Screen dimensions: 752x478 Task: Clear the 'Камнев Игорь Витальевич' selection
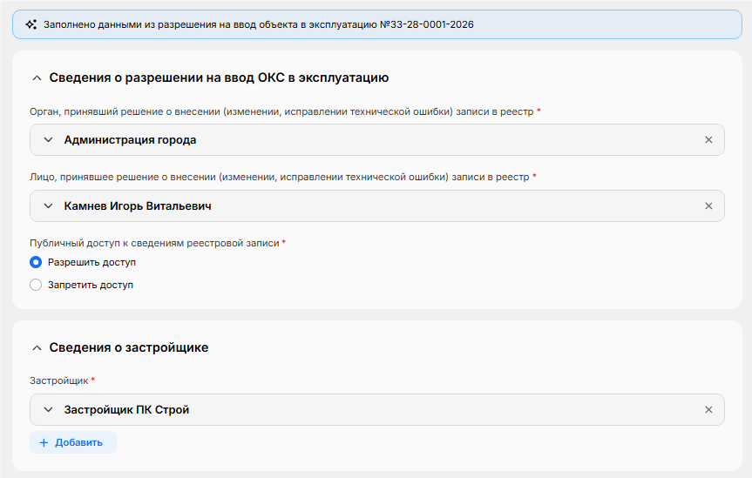coord(708,206)
